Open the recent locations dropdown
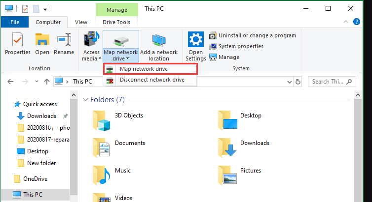The image size is (372, 202). 37,82
